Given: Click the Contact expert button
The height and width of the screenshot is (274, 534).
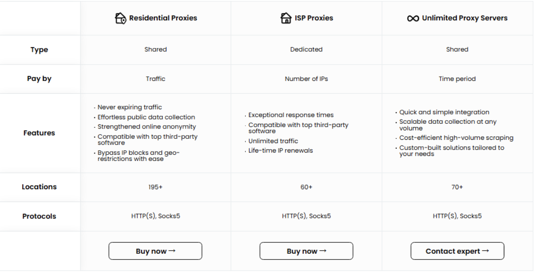Looking at the screenshot, I should (x=457, y=251).
